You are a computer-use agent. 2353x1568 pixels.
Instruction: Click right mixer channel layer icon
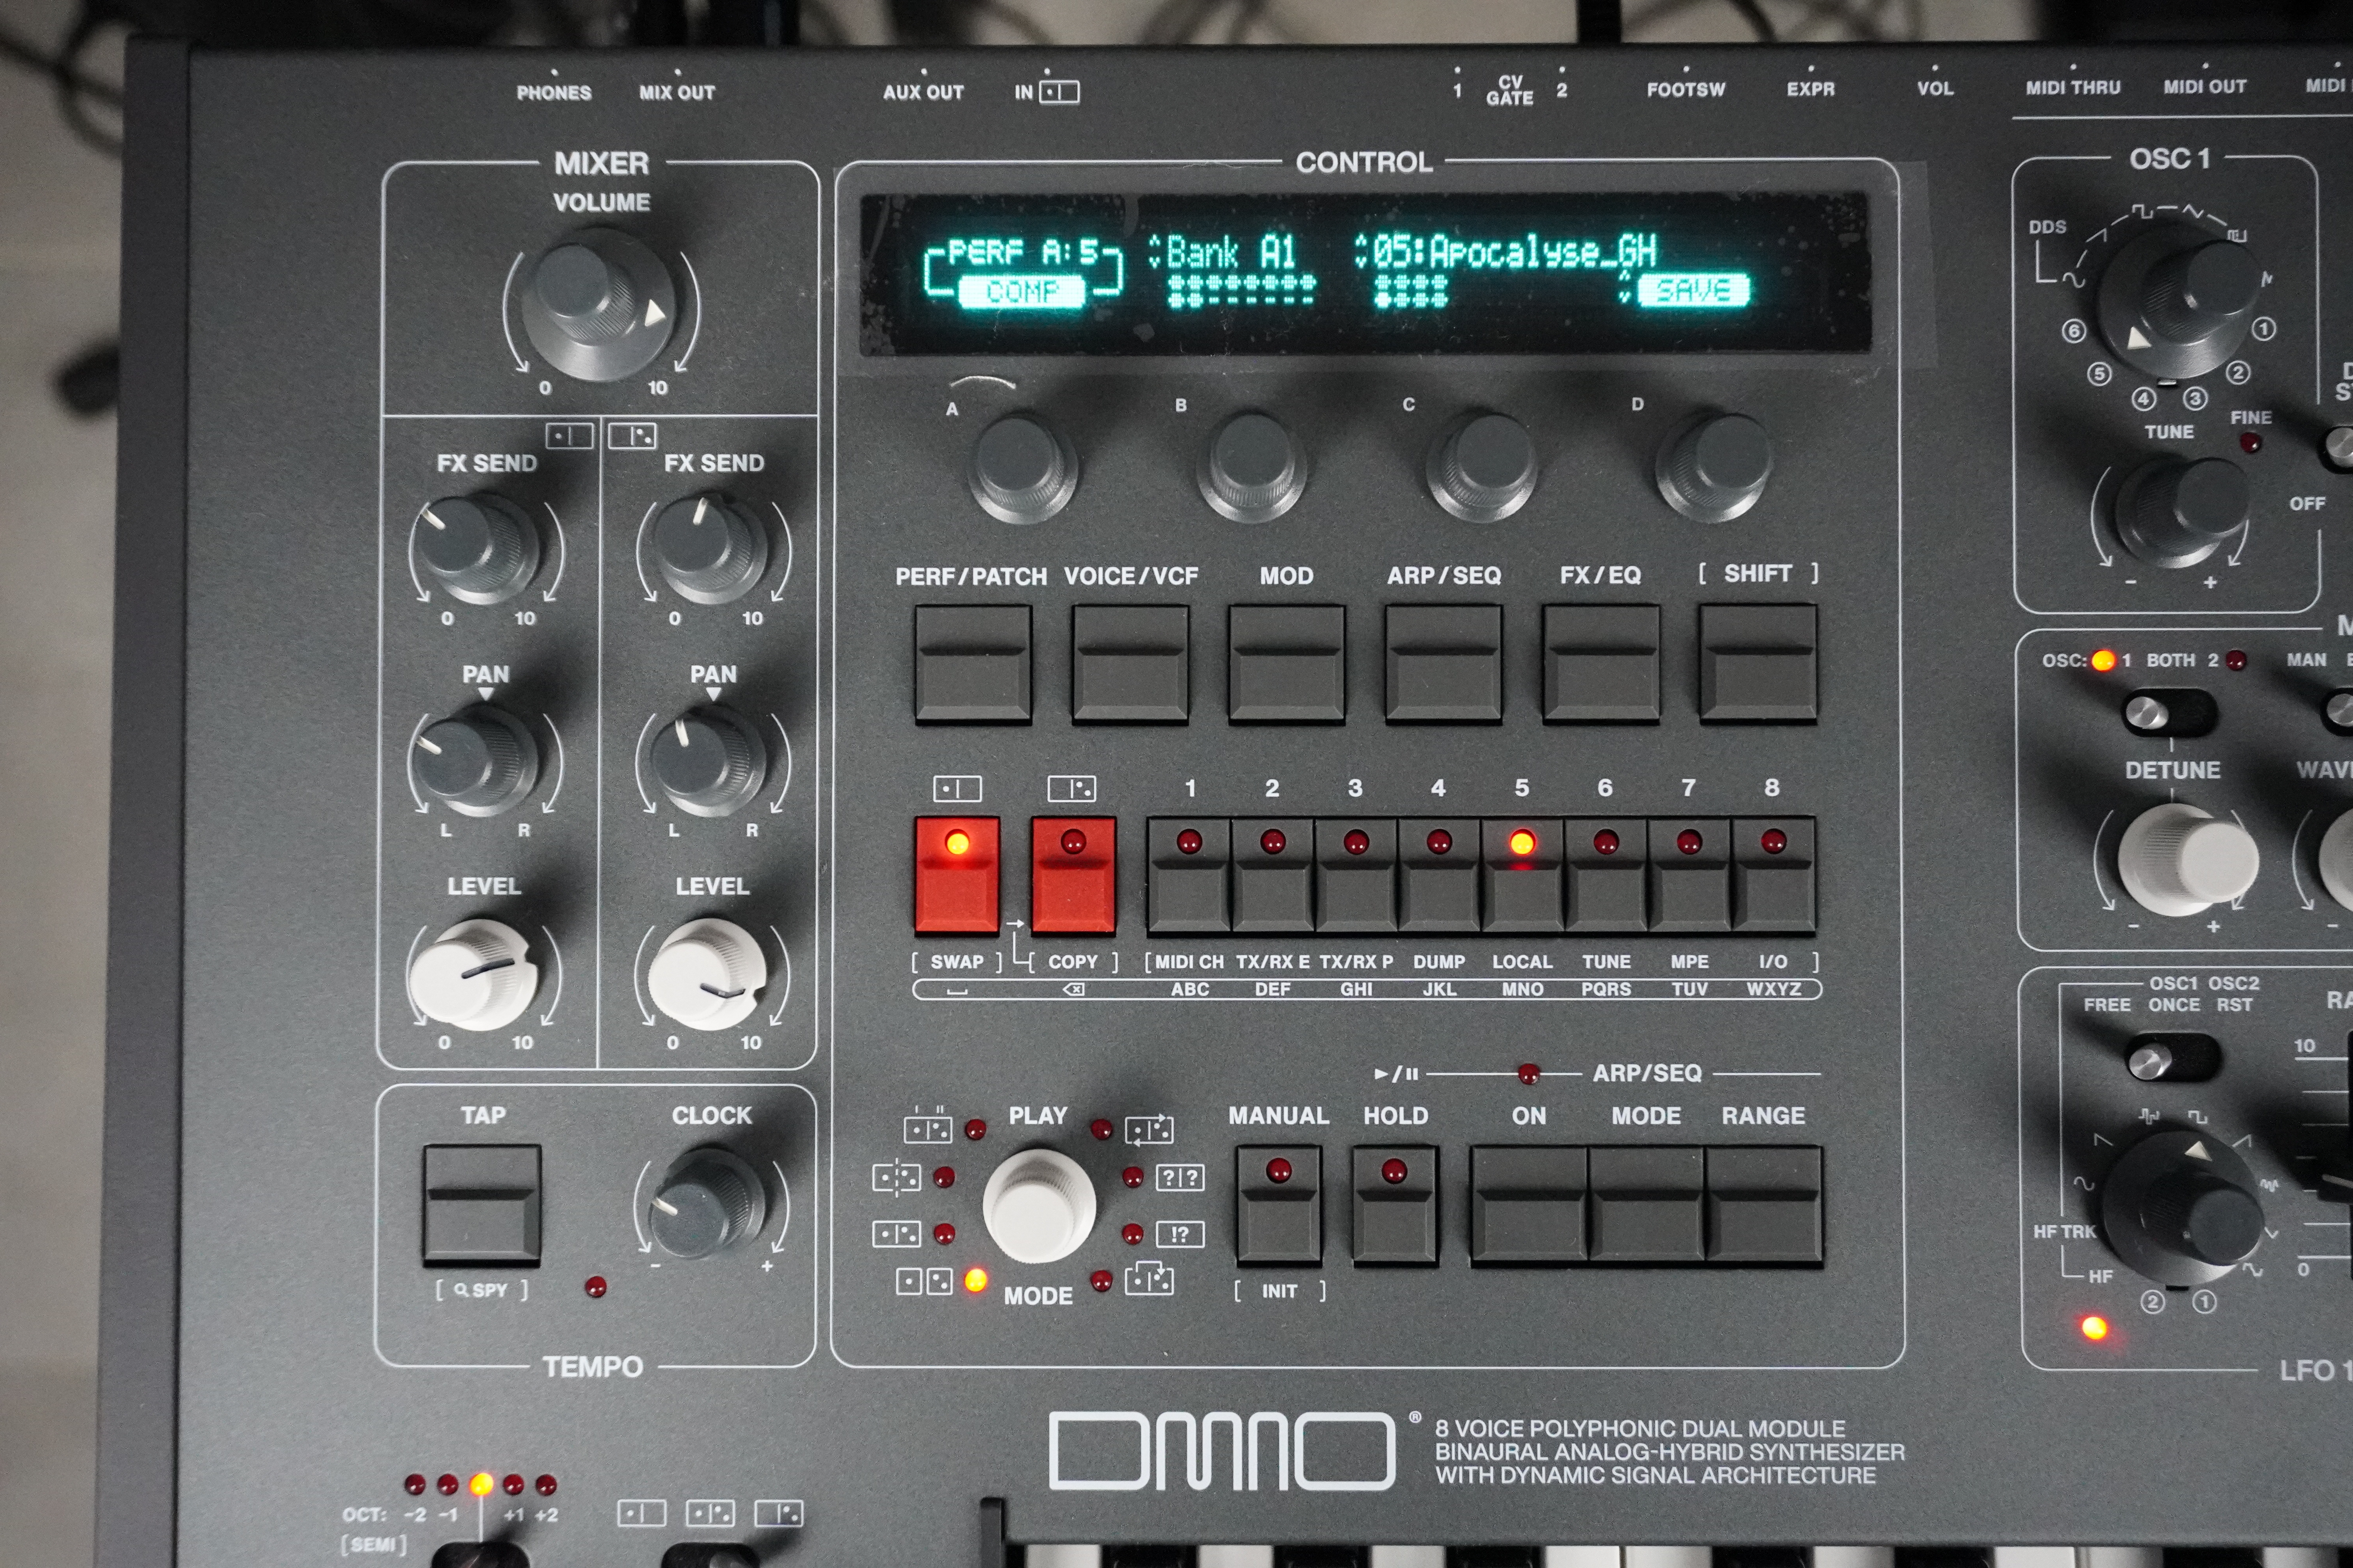tap(632, 436)
